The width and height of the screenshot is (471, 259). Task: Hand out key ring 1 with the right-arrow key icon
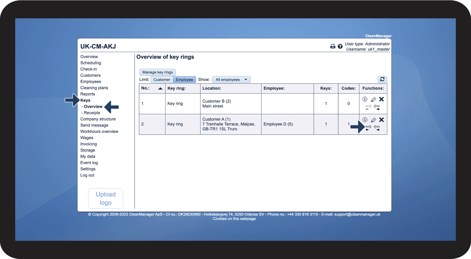tap(377, 107)
